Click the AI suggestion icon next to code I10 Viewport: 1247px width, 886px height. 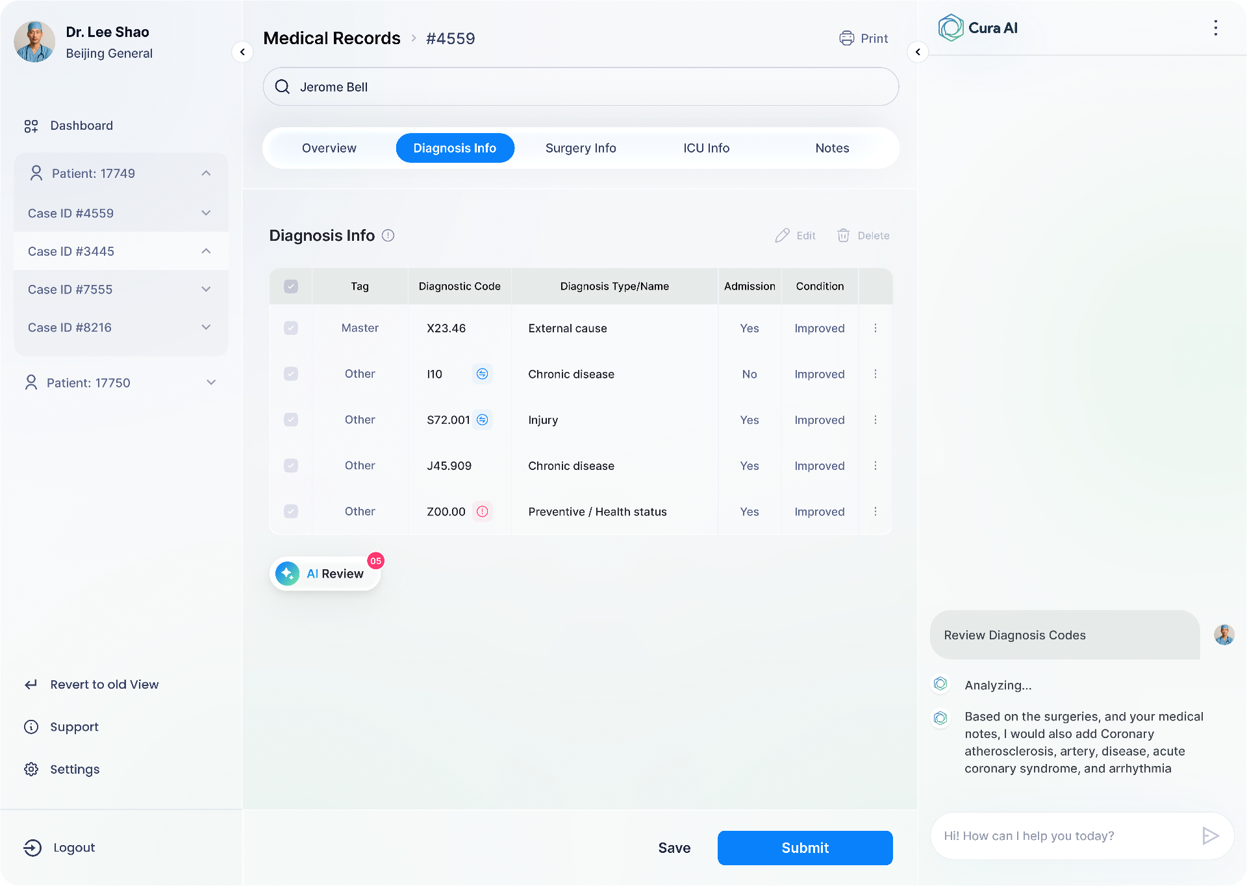tap(482, 374)
